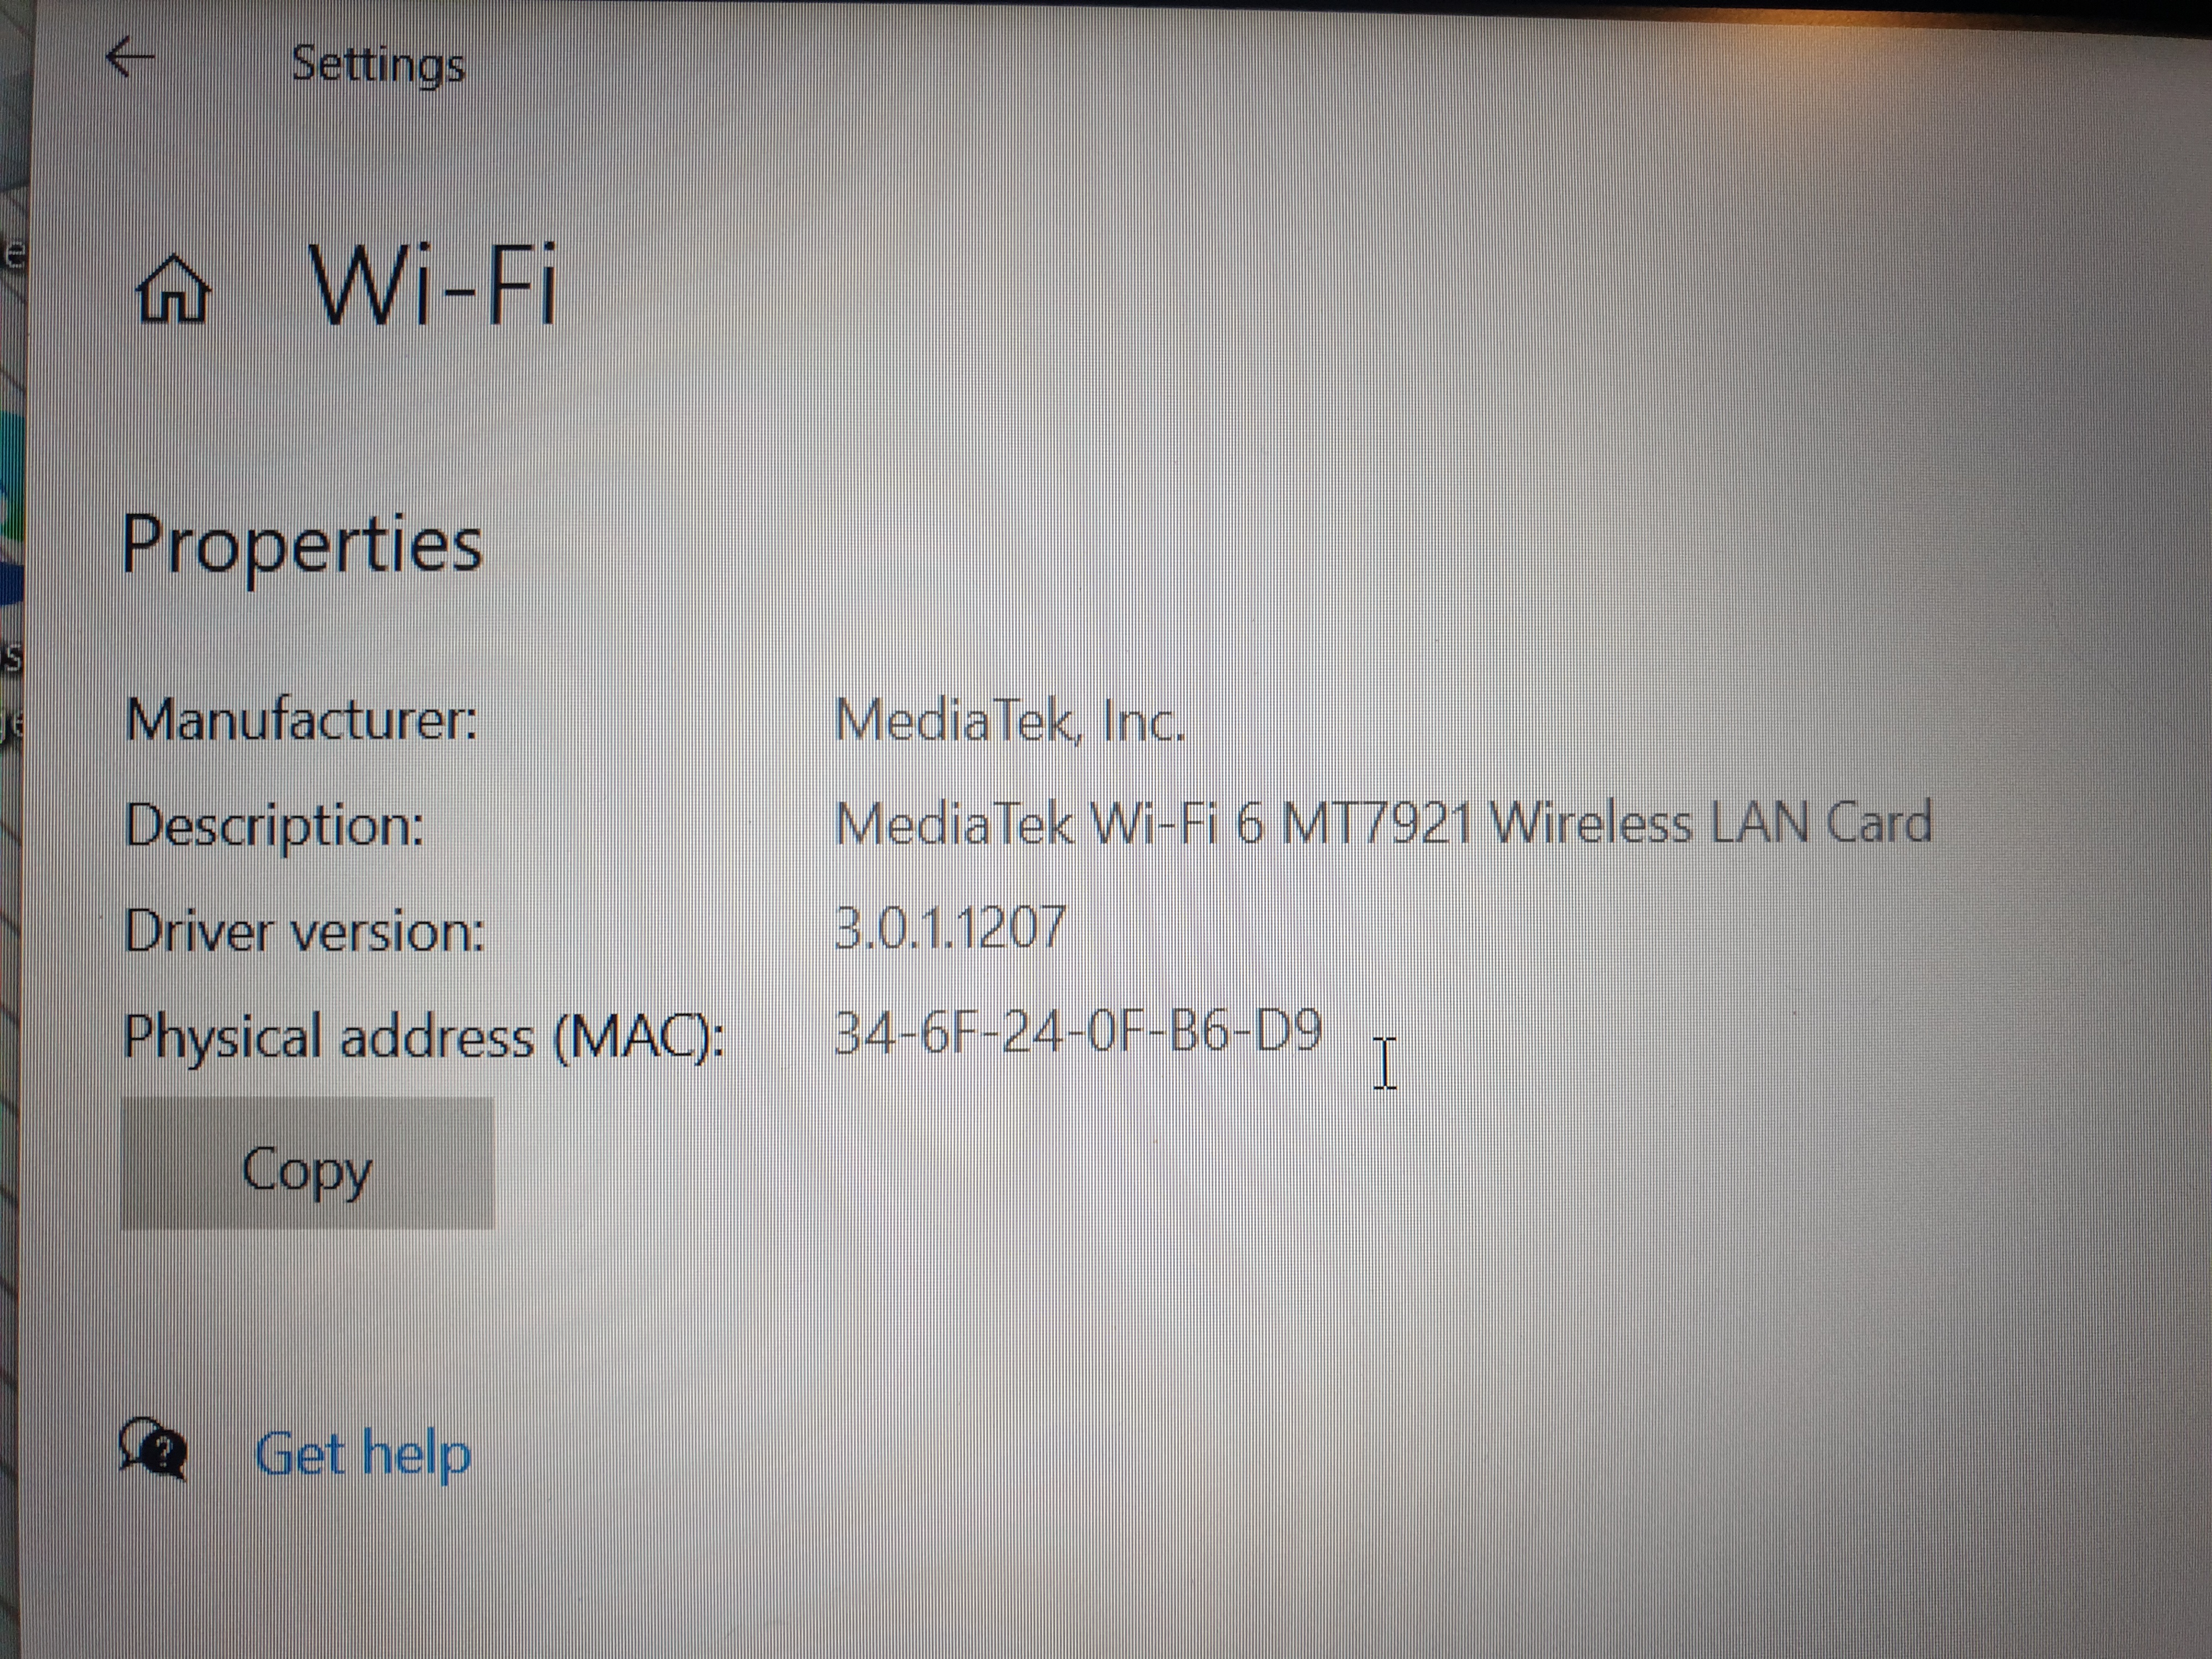Select driver version 3.0.1.1207 value
Screen dimensions: 2212x1659
click(950, 927)
